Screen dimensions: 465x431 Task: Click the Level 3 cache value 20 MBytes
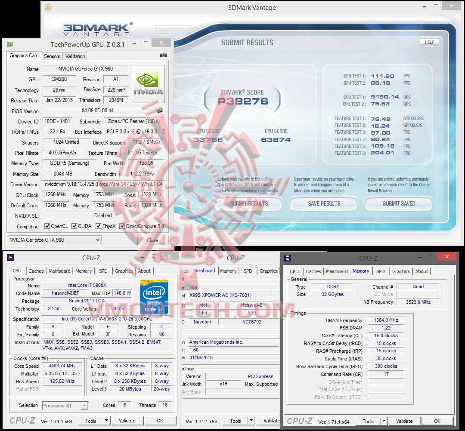coord(130,389)
